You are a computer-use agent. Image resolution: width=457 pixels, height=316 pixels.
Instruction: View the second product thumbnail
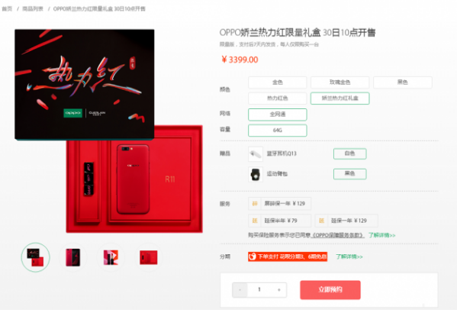73,257
